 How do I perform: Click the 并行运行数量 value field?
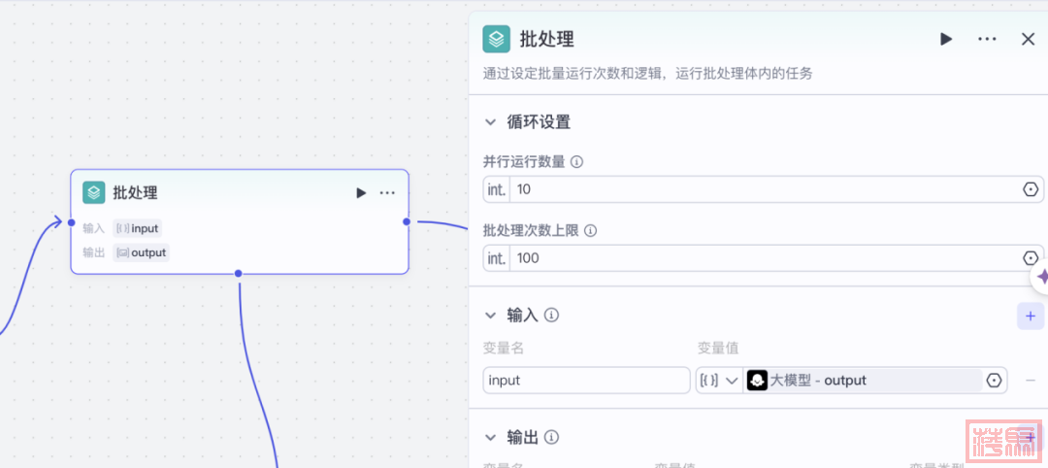pyautogui.click(x=757, y=189)
